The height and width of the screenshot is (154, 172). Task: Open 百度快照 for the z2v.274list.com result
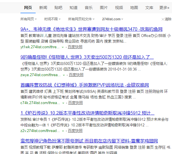click(75, 131)
